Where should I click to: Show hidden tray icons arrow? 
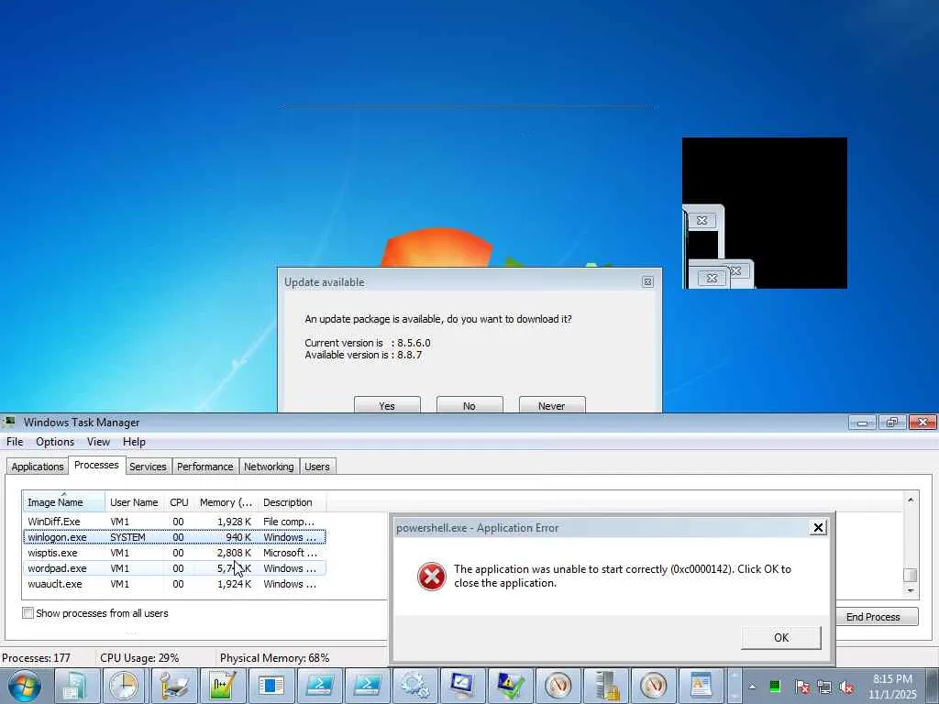752,687
